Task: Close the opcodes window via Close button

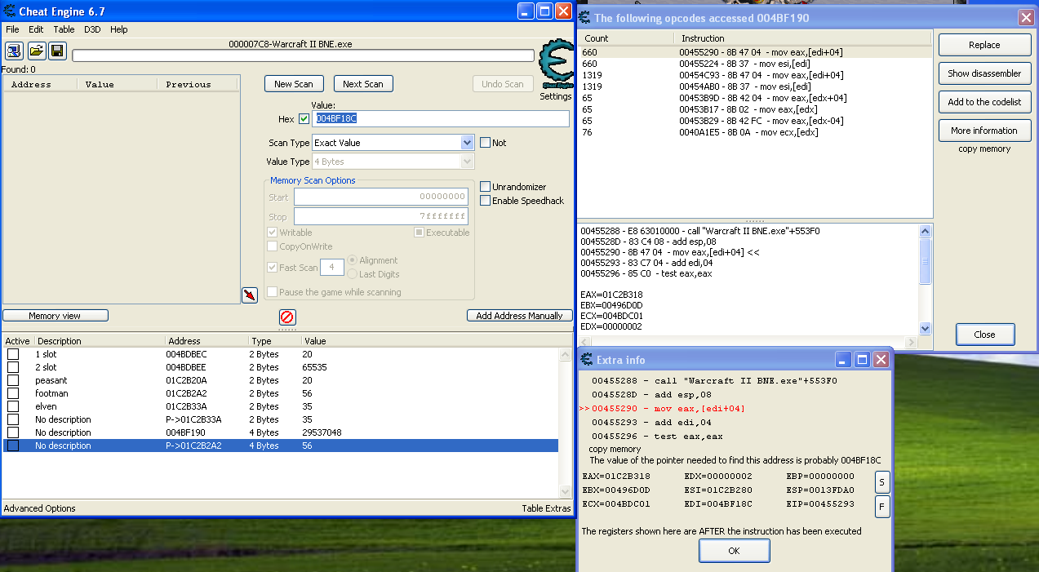Action: pos(985,335)
